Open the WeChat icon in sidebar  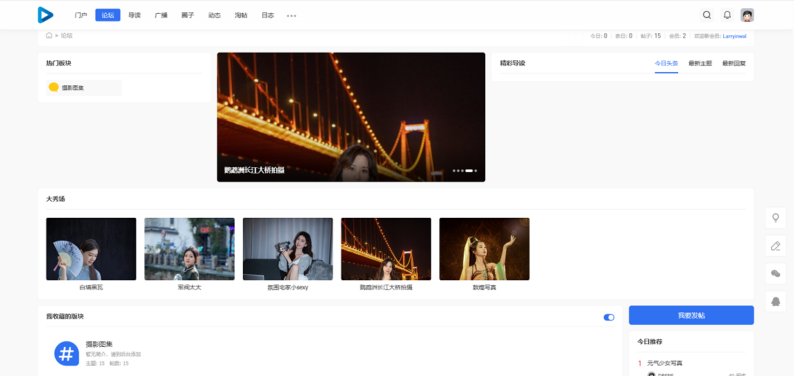pyautogui.click(x=775, y=273)
